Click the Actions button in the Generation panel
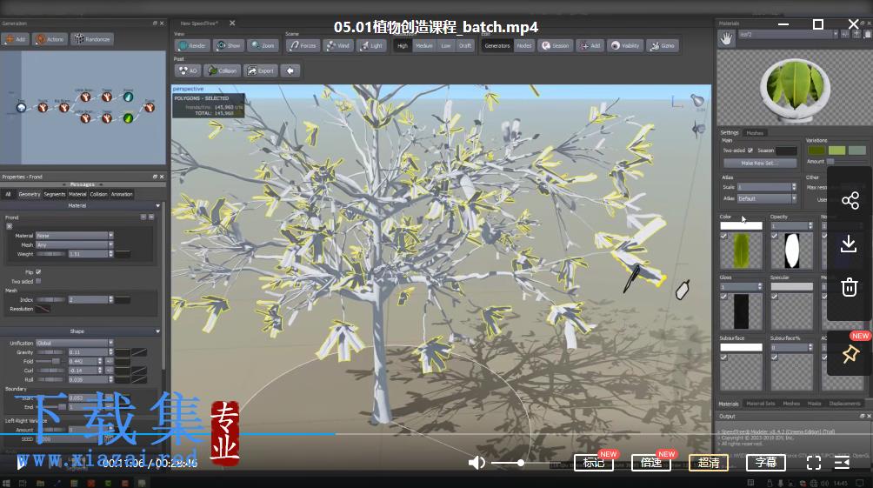This screenshot has width=873, height=488. coord(50,39)
